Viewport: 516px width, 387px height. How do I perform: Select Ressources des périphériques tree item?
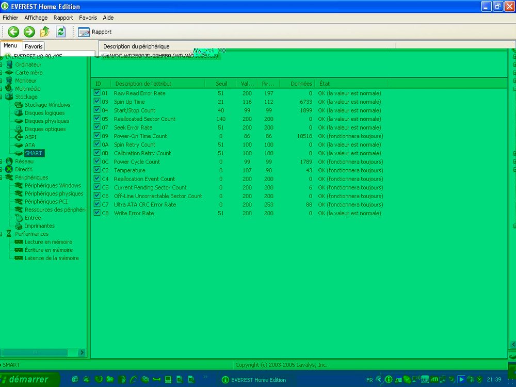55,209
